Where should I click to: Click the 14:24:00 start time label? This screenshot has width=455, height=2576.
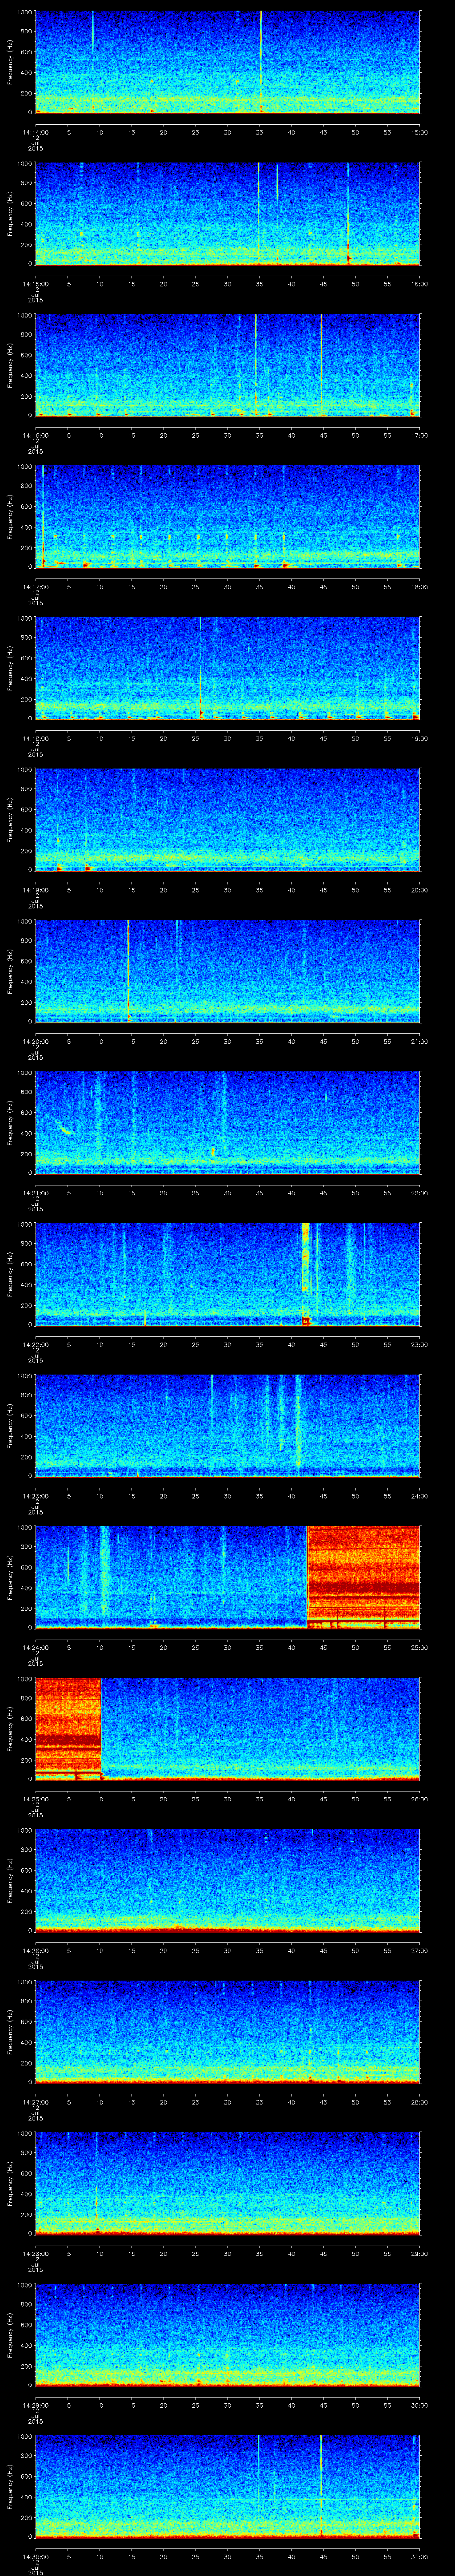[35, 1647]
